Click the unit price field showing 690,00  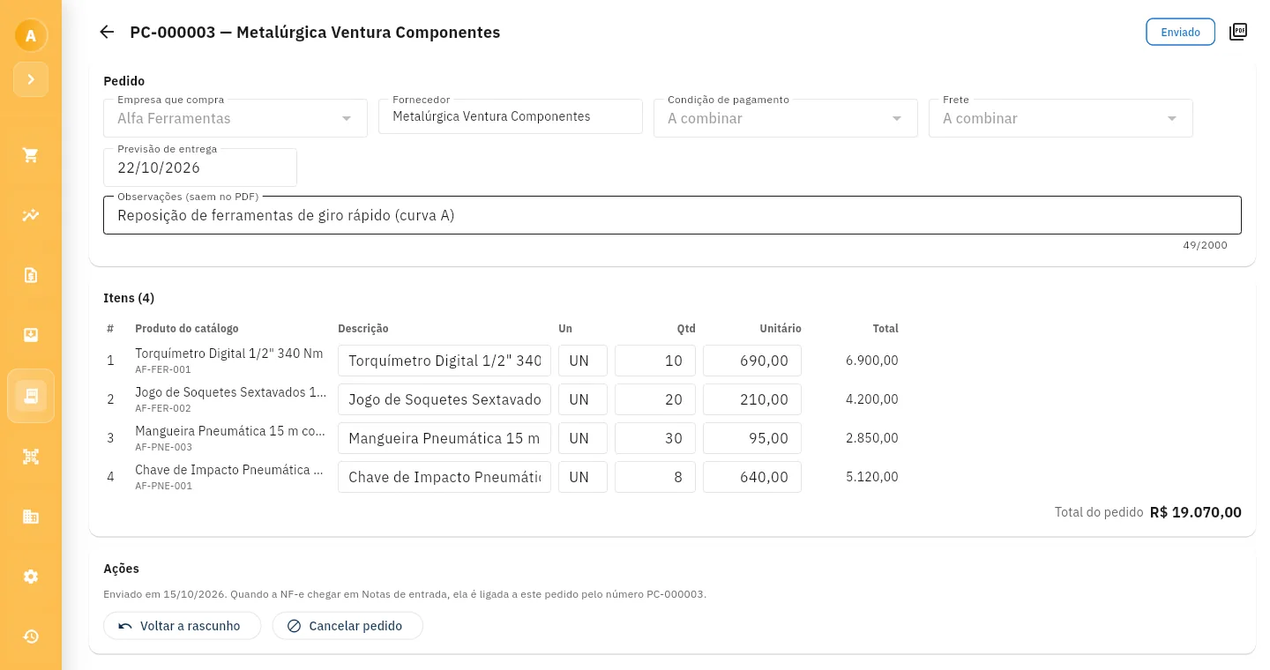point(752,361)
